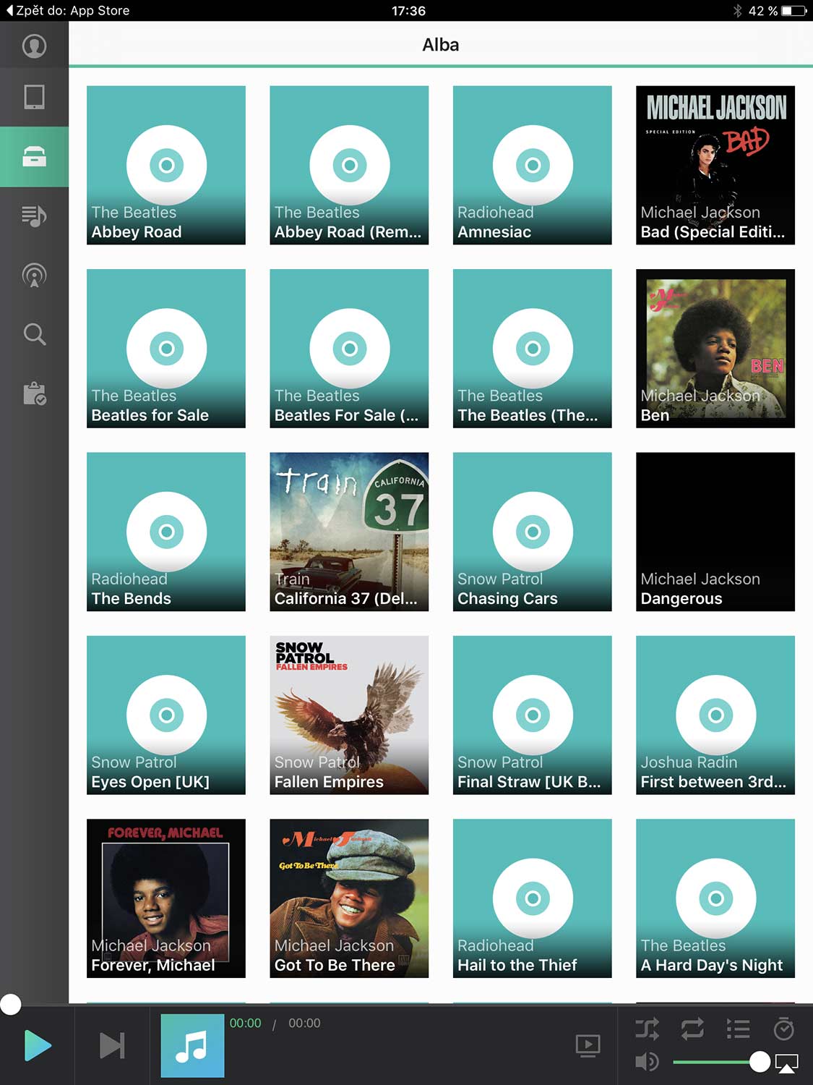The width and height of the screenshot is (813, 1085).
Task: Select the tablet device icon in sidebar
Action: (34, 97)
